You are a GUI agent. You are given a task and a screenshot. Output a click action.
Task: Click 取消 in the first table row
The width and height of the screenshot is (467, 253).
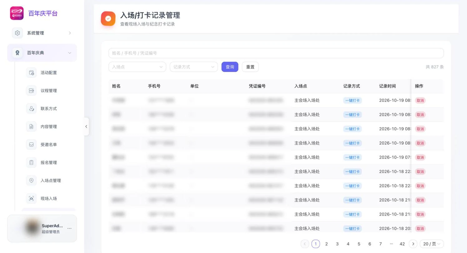click(x=420, y=101)
